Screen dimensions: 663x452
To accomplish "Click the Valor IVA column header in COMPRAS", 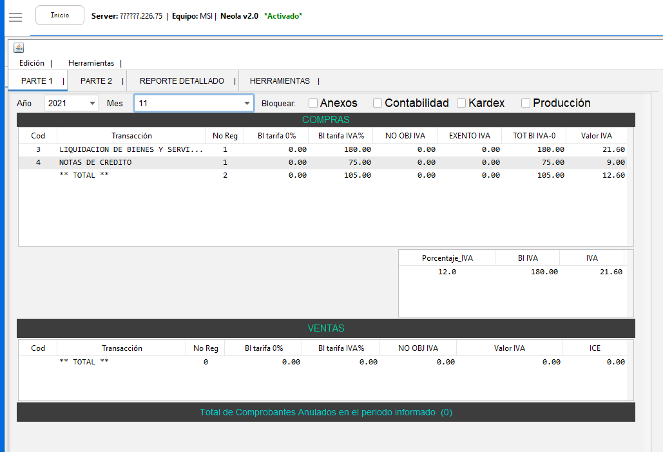I will point(596,136).
